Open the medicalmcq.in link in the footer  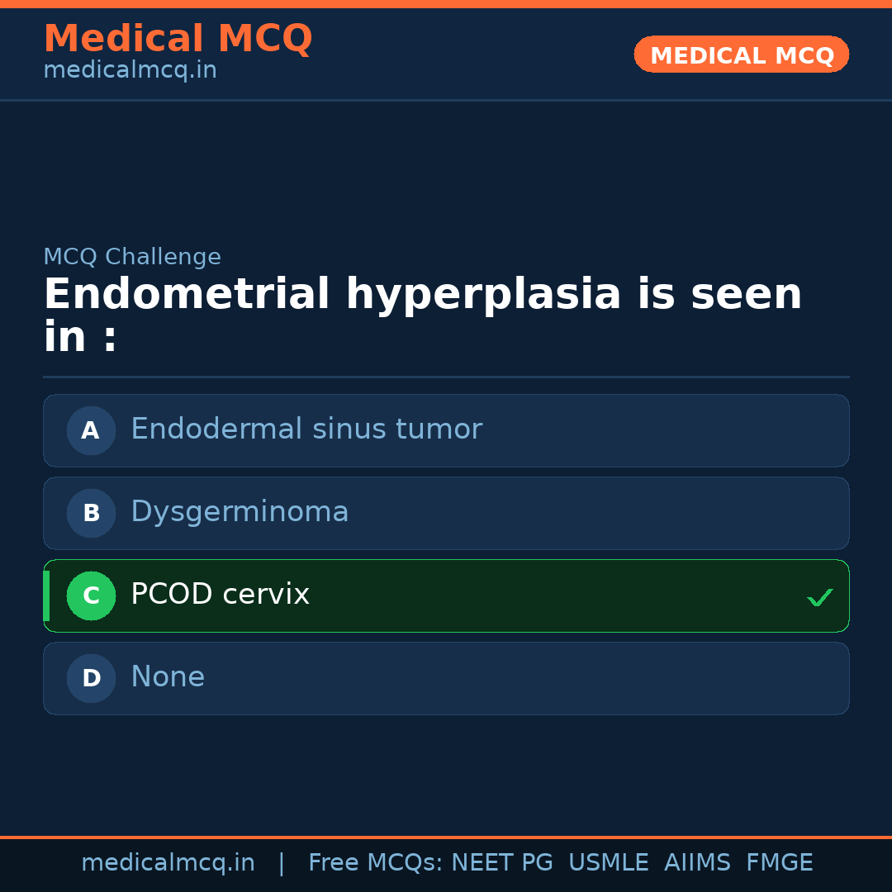(x=168, y=863)
